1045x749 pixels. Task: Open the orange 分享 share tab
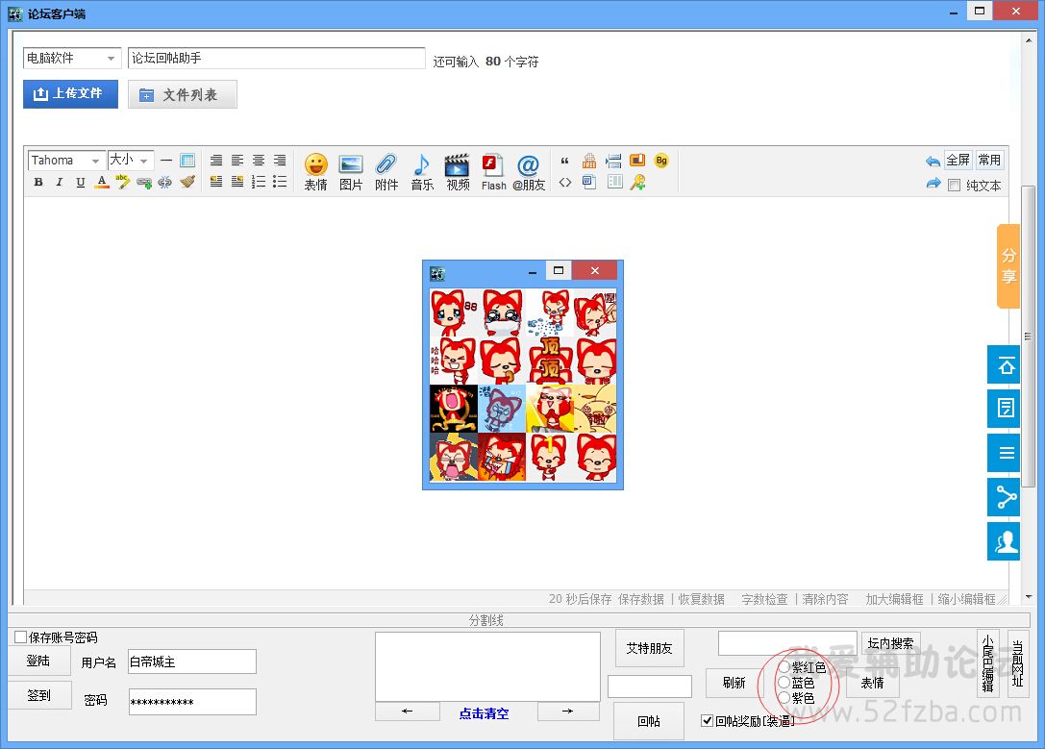tap(1008, 266)
